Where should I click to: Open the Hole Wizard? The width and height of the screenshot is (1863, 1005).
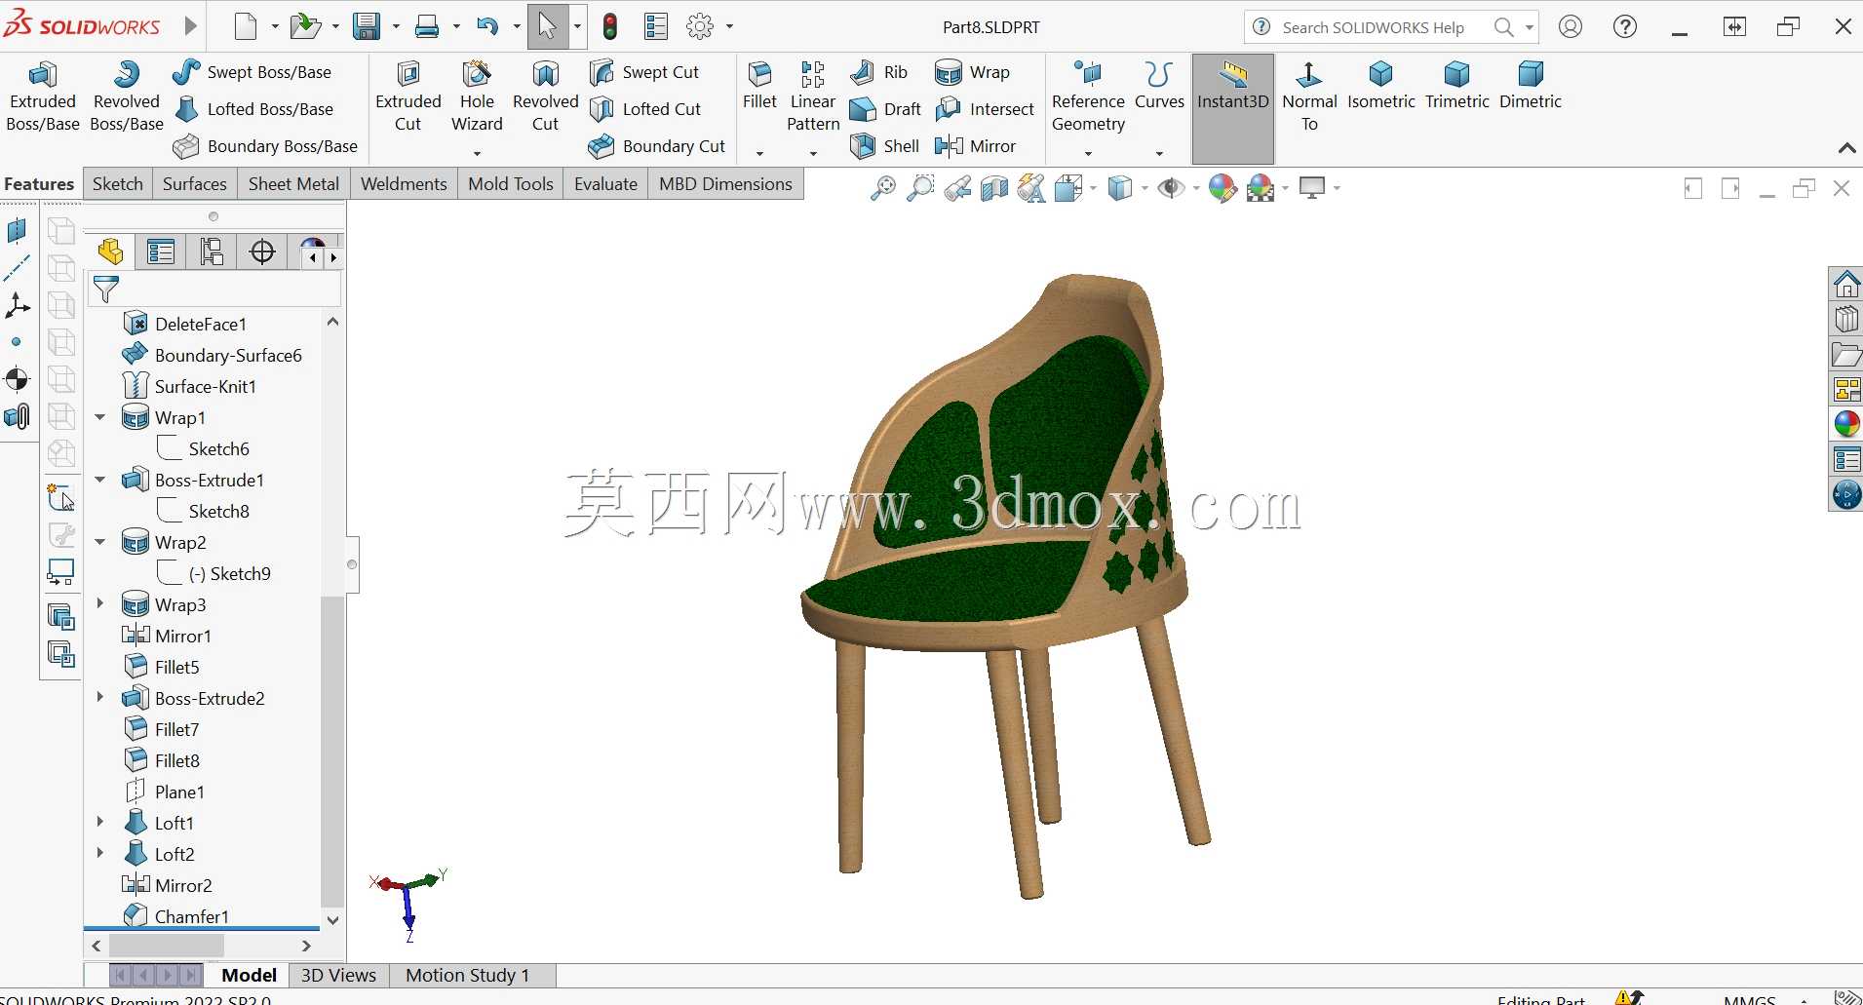coord(477,97)
